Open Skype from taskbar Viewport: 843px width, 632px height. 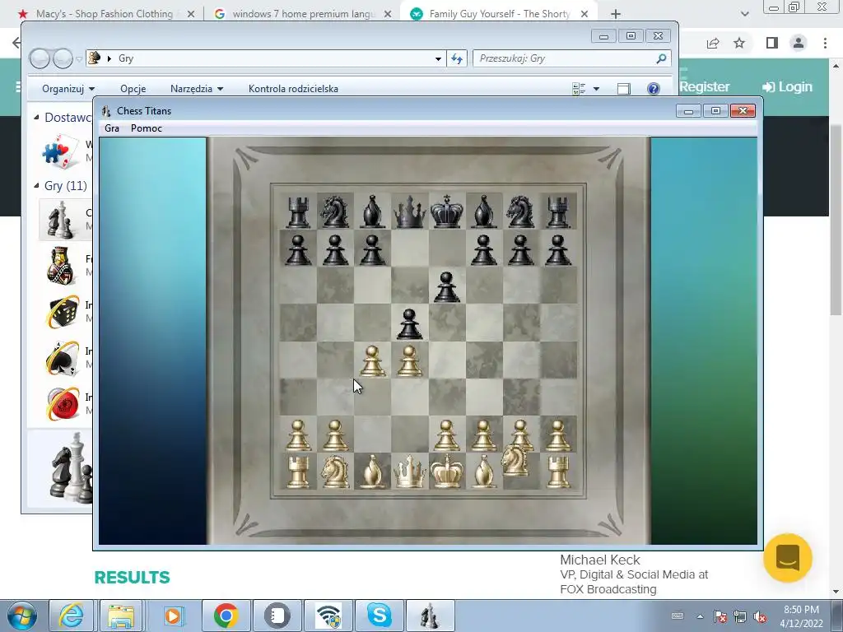click(x=379, y=616)
